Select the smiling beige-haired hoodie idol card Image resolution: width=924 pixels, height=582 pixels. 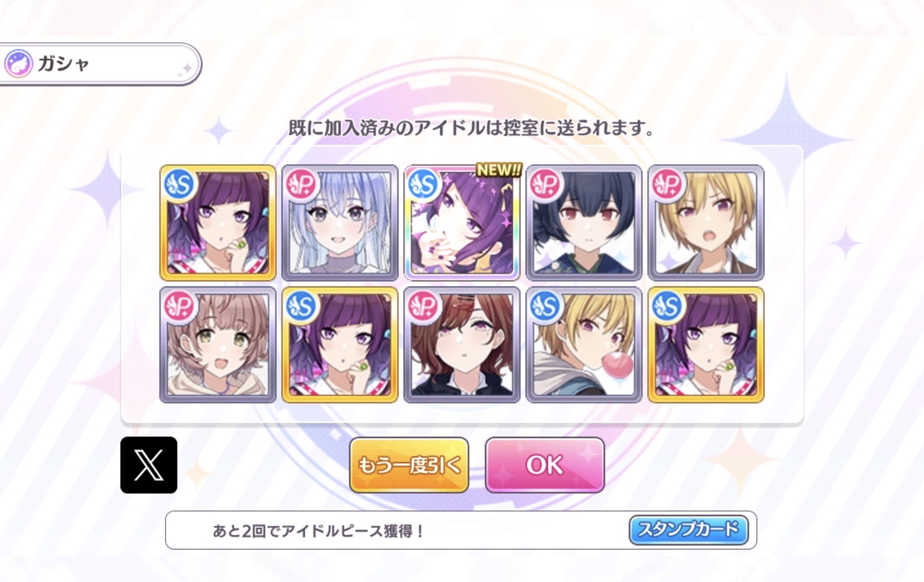tap(218, 345)
